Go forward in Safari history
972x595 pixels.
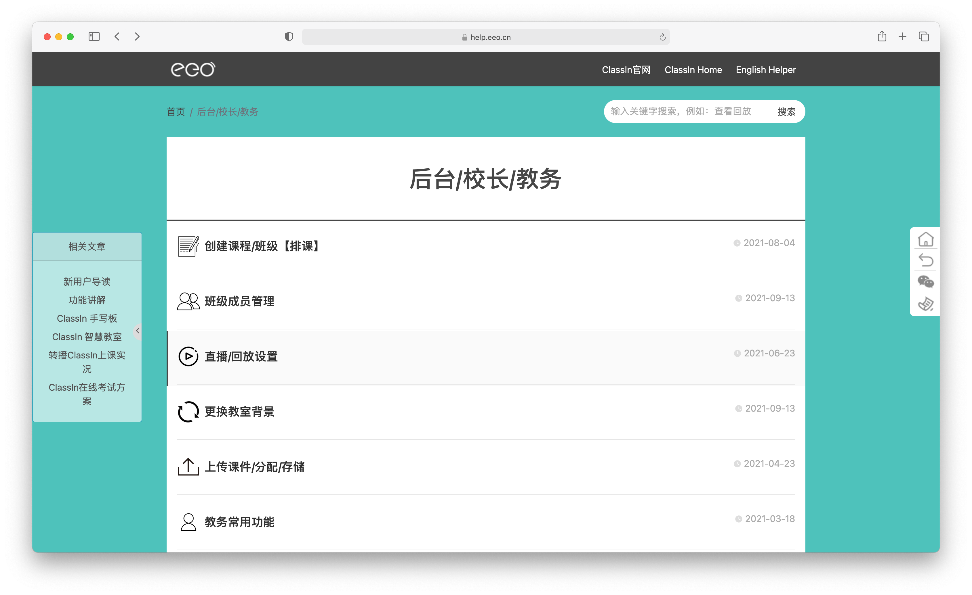[x=137, y=37]
